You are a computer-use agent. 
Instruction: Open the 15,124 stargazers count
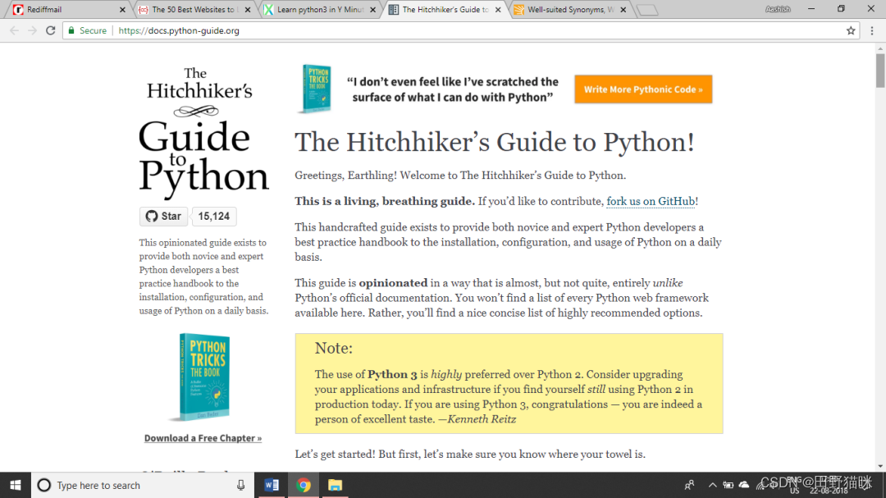pos(213,216)
